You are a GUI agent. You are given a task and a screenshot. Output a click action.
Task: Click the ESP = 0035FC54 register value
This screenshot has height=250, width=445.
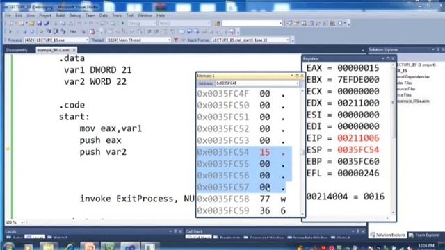pyautogui.click(x=358, y=150)
